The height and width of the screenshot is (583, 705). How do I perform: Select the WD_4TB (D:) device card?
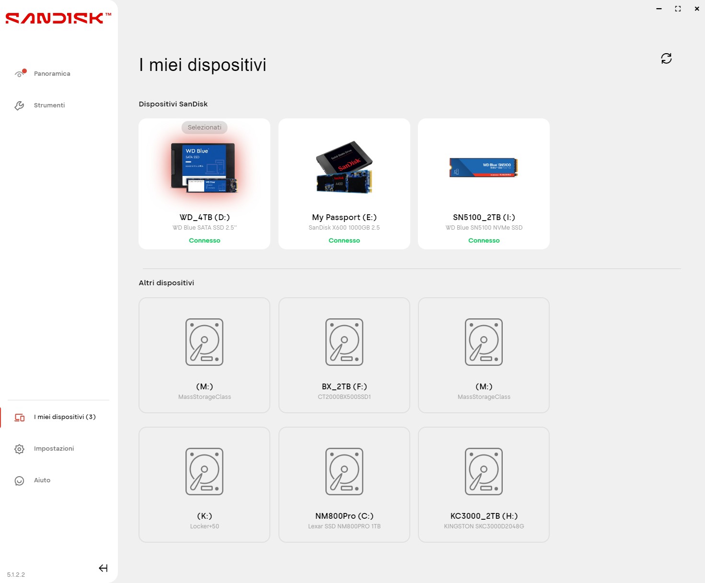pyautogui.click(x=204, y=184)
